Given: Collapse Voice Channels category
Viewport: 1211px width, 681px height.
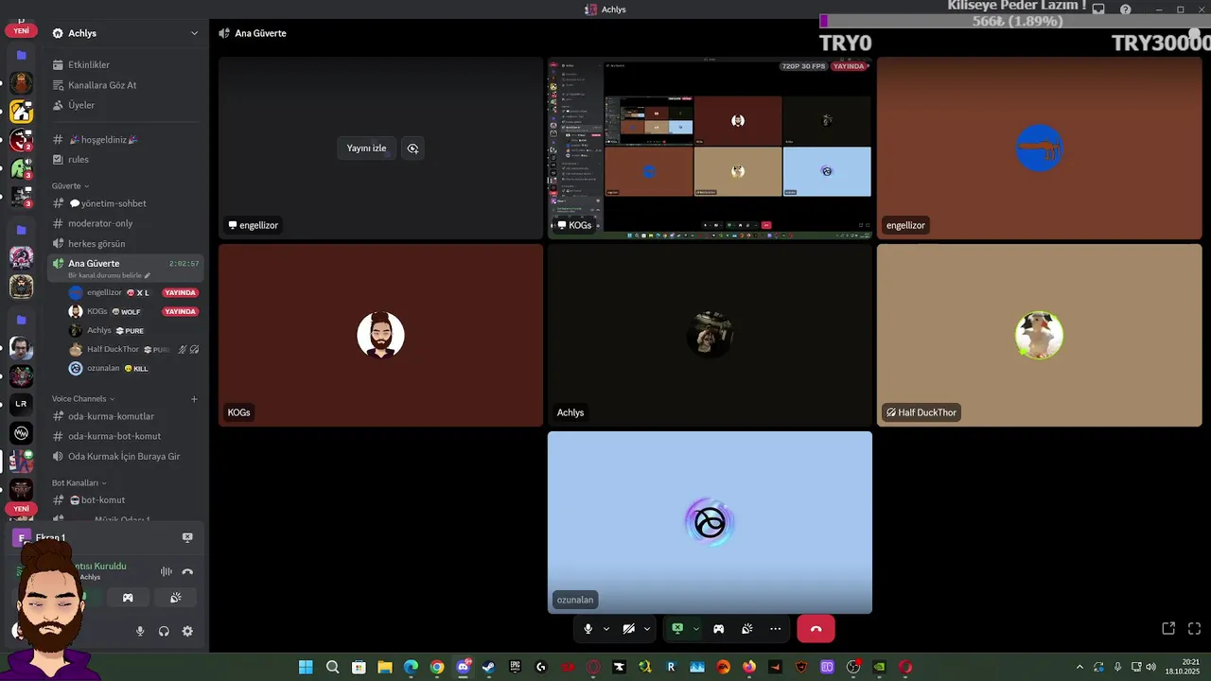Looking at the screenshot, I should tap(83, 399).
